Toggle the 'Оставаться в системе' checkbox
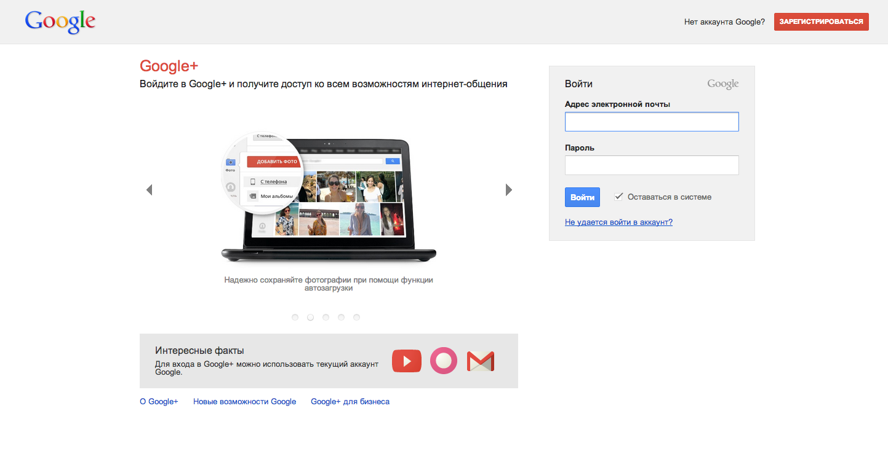 point(618,197)
